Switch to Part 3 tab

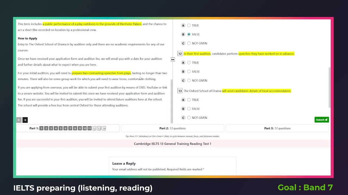pyautogui.click(x=277, y=128)
